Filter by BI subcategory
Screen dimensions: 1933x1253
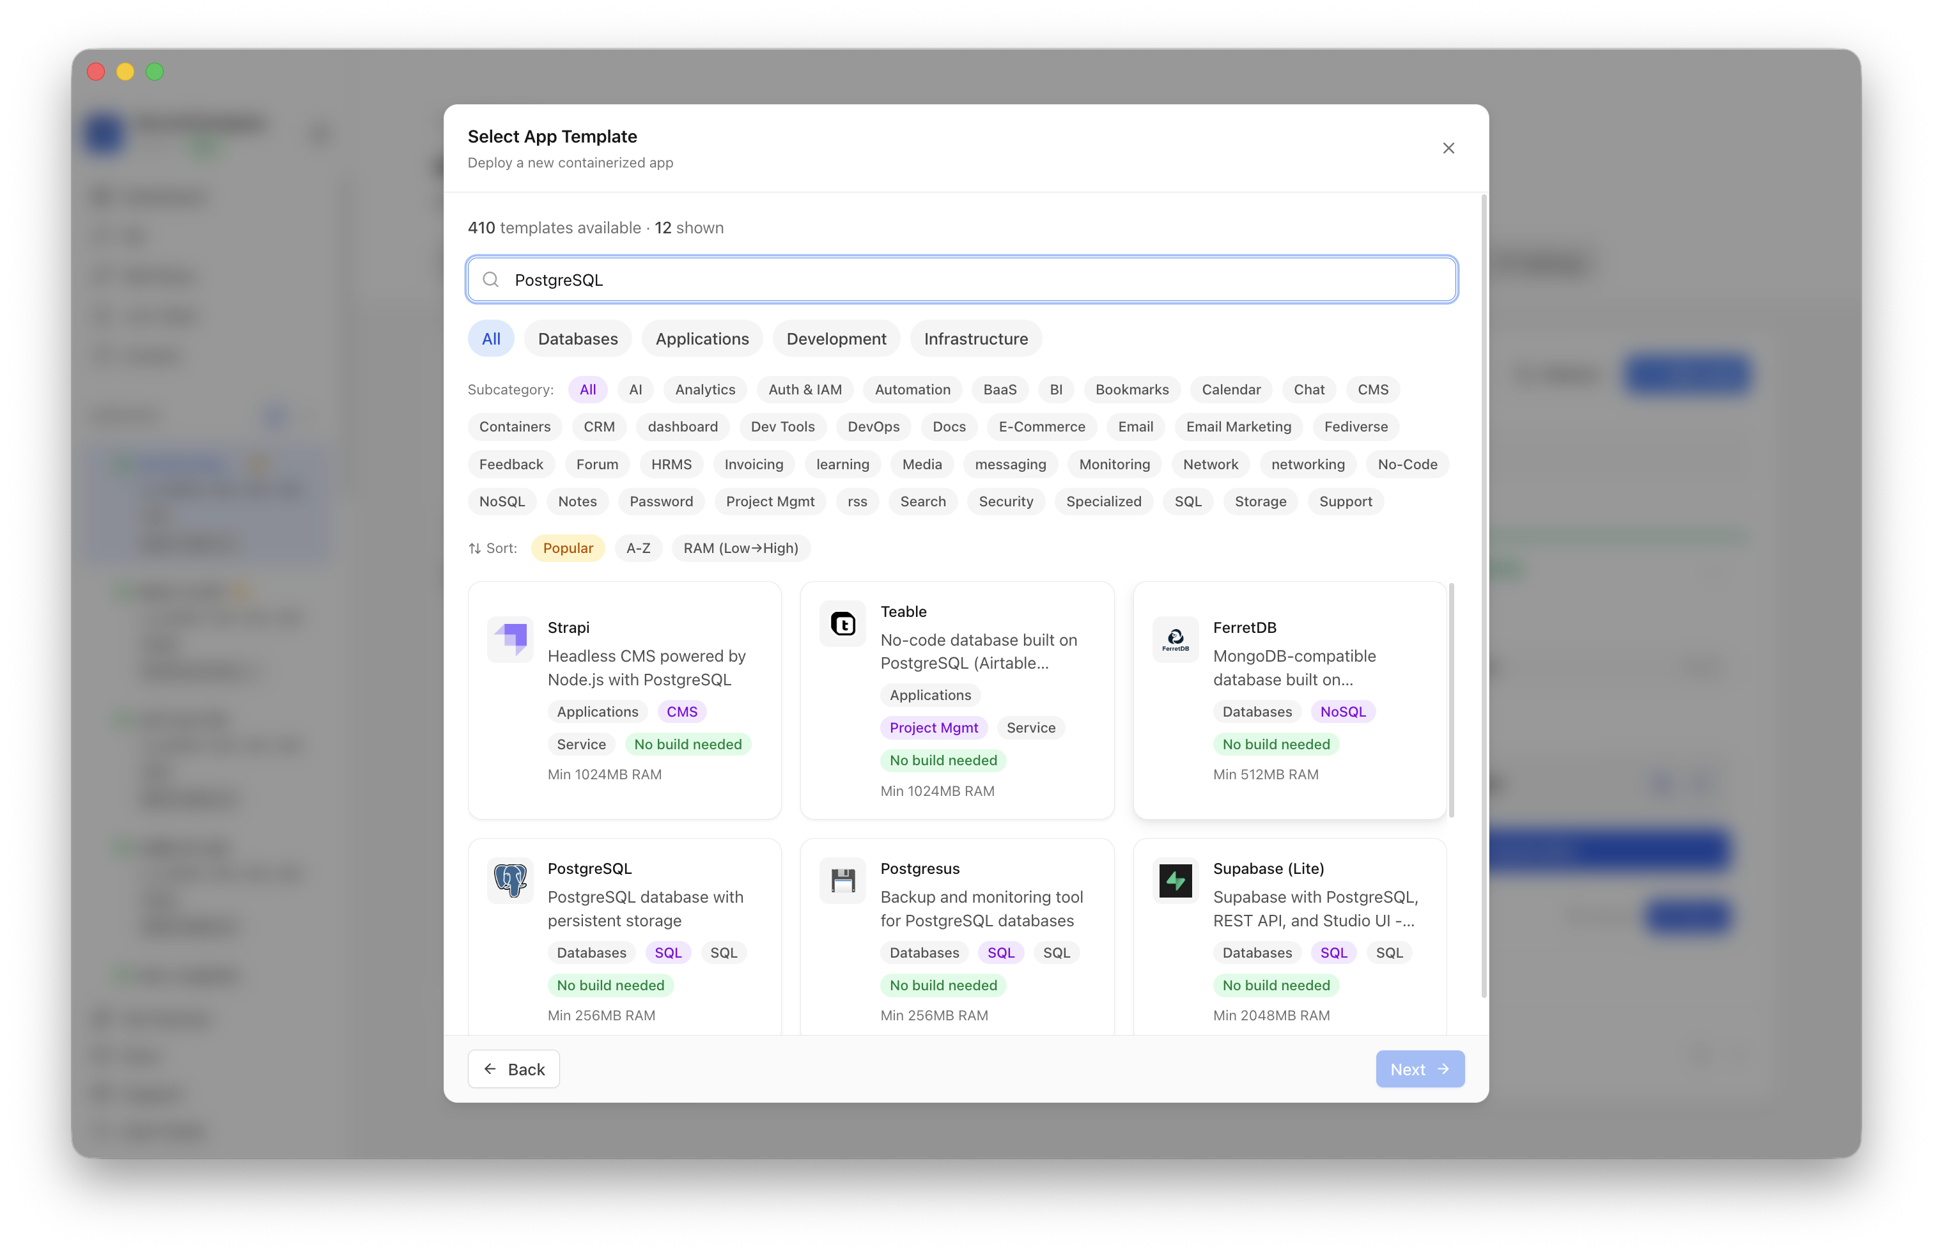tap(1056, 389)
